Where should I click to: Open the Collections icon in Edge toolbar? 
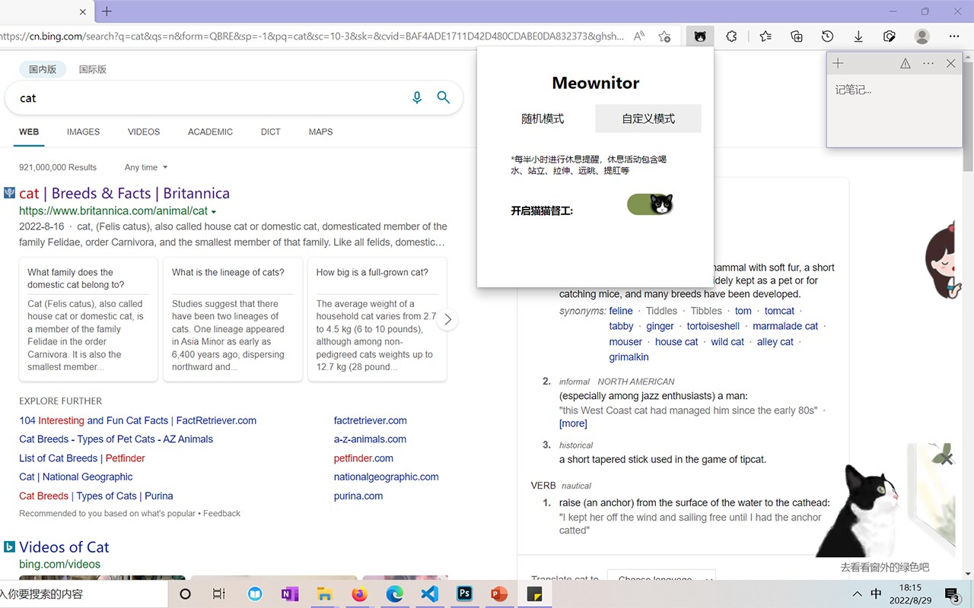pos(797,36)
